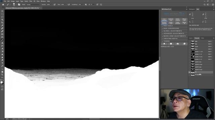This screenshot has width=215, height=120.
Task: Open the Home screen from options bar
Action: point(3,4)
